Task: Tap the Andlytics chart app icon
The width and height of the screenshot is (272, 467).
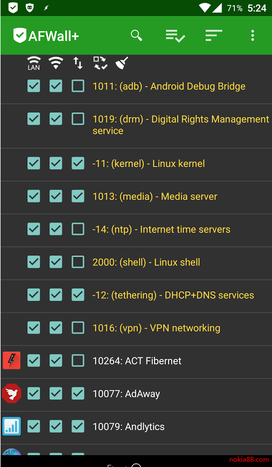Action: (x=12, y=426)
